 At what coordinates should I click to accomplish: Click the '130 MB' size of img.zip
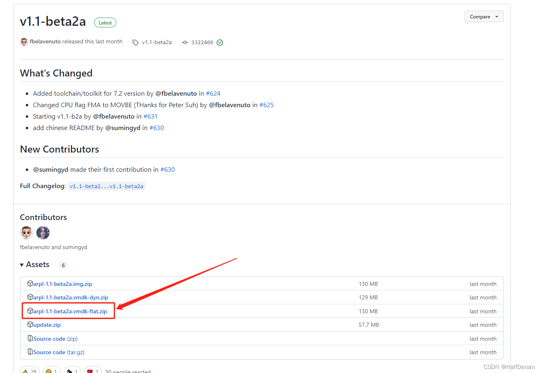point(368,284)
